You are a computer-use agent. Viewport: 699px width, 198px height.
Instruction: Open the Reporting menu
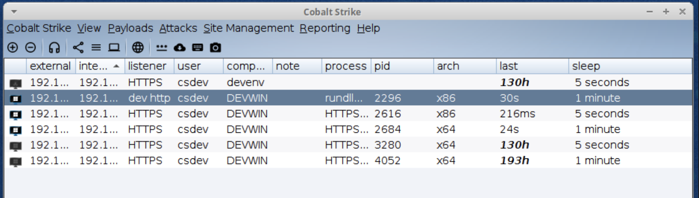click(325, 28)
